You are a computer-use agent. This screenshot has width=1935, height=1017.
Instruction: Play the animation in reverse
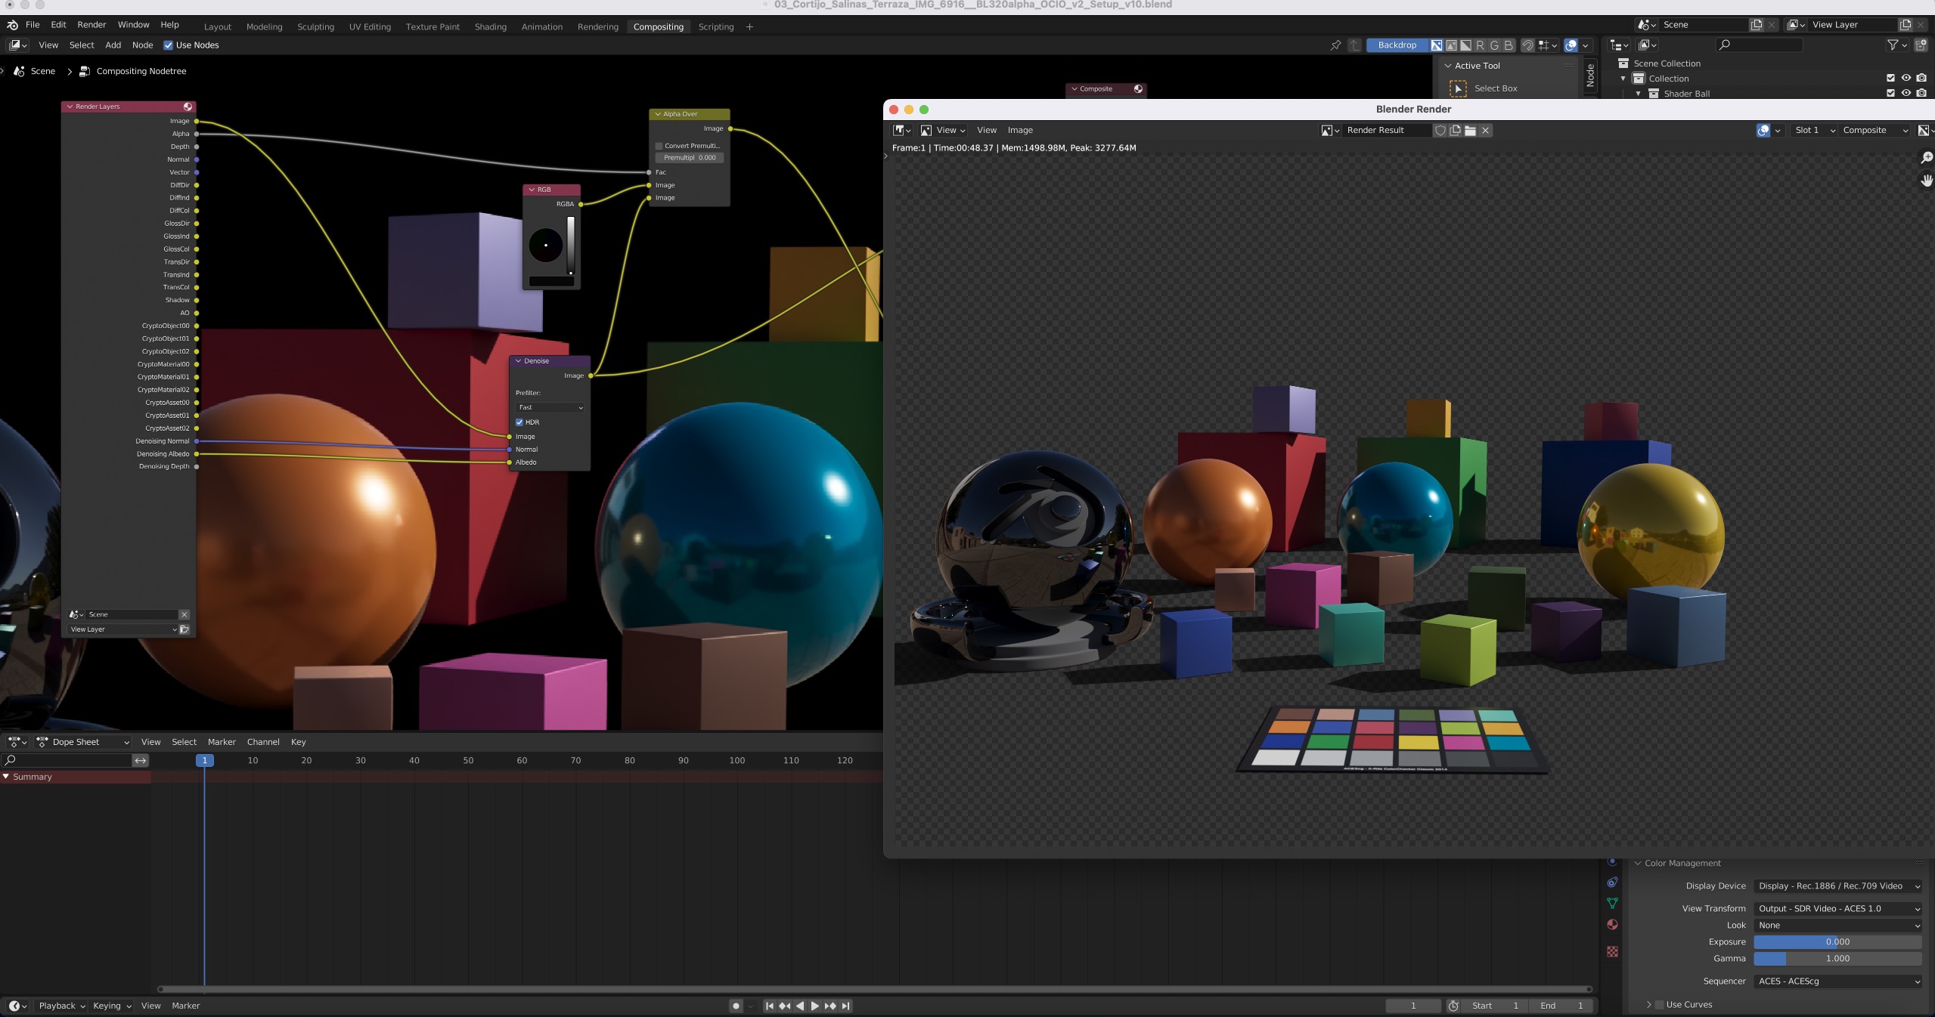pyautogui.click(x=799, y=1006)
